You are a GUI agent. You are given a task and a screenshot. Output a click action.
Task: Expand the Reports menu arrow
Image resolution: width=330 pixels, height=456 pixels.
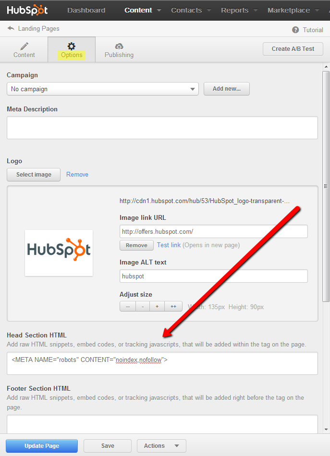coord(256,11)
